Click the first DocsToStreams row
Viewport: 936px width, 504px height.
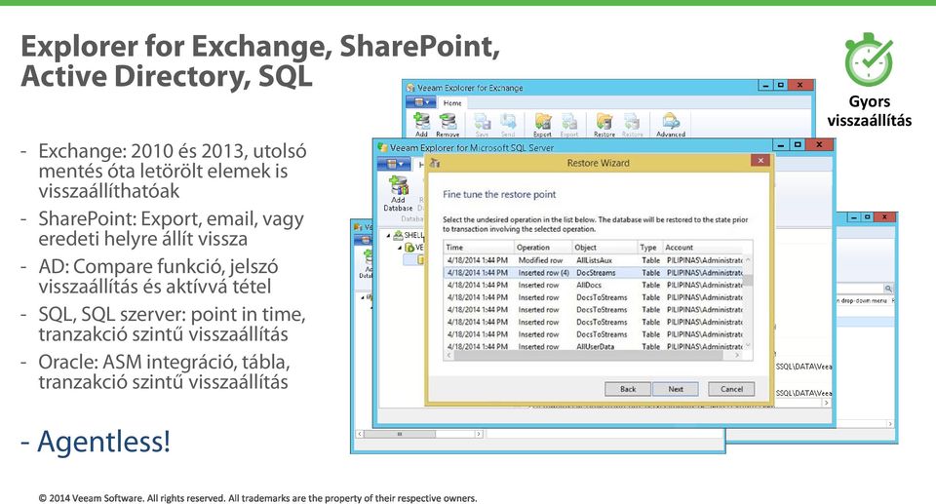coord(594,297)
